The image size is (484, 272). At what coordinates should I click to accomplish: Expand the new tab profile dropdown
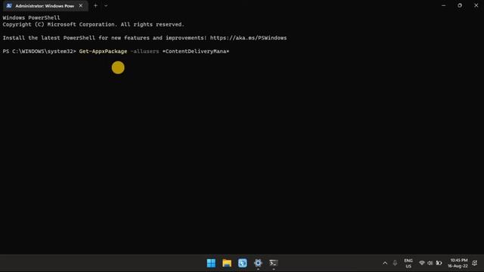point(106,5)
